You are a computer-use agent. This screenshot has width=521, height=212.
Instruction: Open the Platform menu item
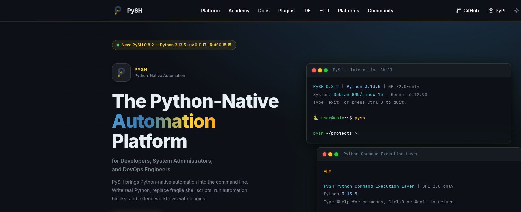210,11
